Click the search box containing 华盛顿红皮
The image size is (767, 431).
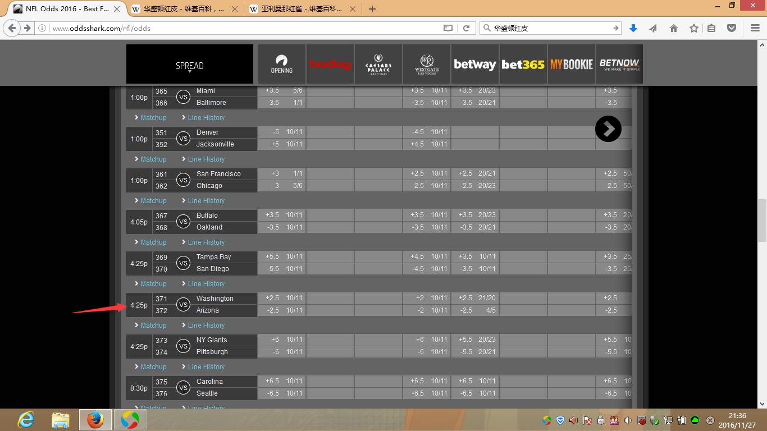[550, 28]
